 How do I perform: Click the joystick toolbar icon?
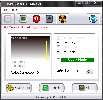pos(49,19)
